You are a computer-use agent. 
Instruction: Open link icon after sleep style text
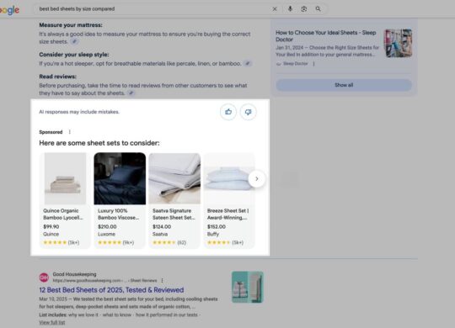pyautogui.click(x=247, y=63)
